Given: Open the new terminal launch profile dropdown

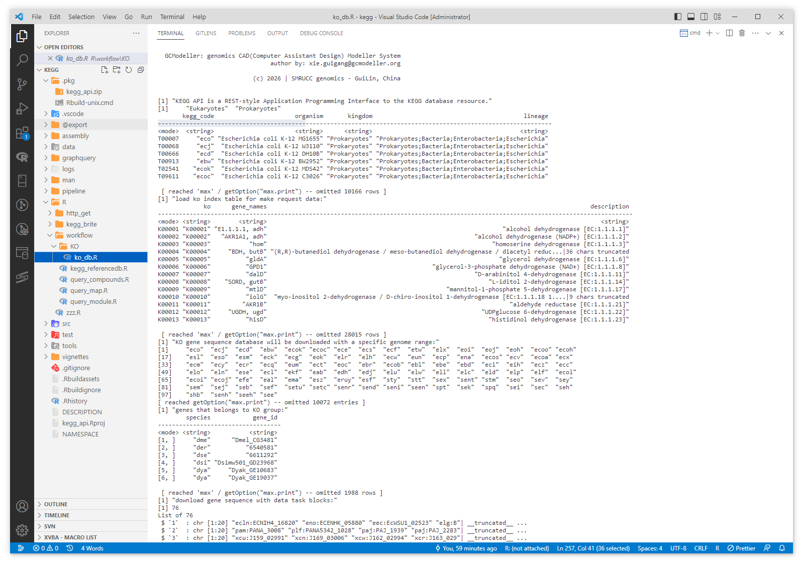Looking at the screenshot, I should [x=718, y=33].
